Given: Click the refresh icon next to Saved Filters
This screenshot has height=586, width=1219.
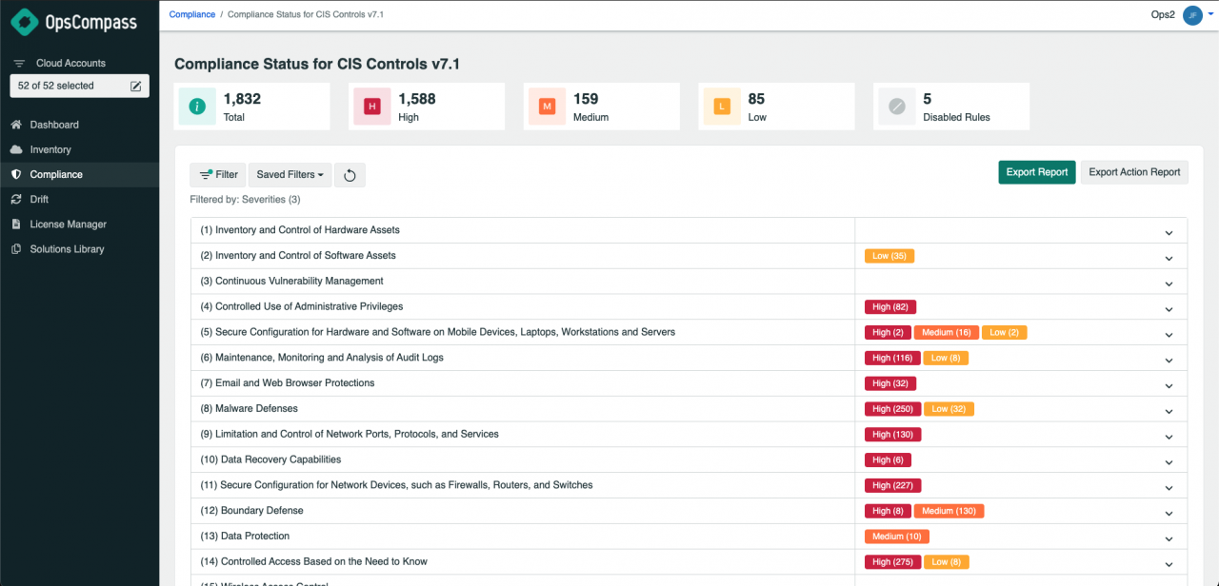Looking at the screenshot, I should [x=350, y=174].
